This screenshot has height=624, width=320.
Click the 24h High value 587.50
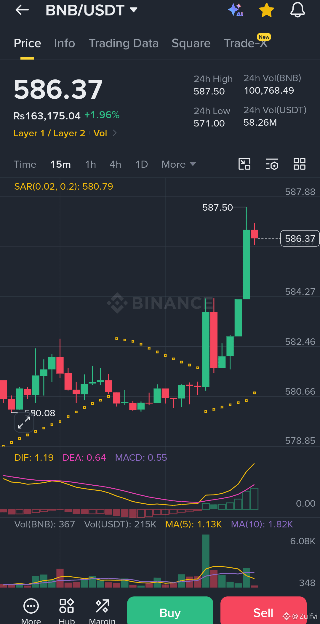[209, 91]
